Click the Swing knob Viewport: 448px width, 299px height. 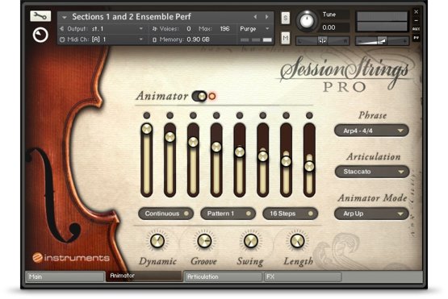click(x=250, y=241)
